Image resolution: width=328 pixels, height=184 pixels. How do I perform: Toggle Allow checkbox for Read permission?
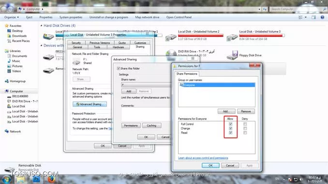231,133
